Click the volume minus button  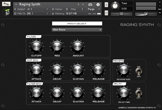tap(137, 14)
